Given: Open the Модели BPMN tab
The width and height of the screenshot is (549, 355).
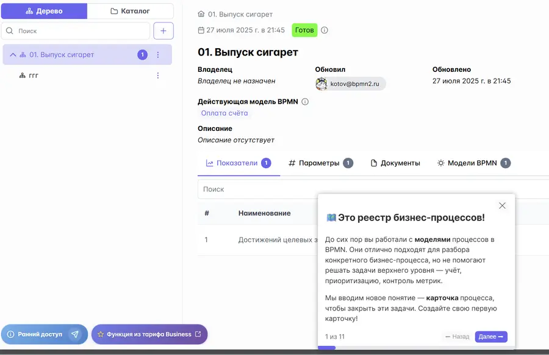Looking at the screenshot, I should [474, 163].
